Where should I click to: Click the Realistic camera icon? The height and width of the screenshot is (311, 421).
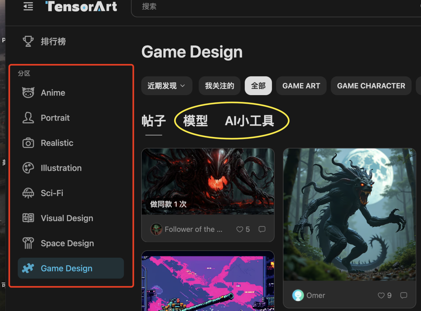[x=28, y=143]
